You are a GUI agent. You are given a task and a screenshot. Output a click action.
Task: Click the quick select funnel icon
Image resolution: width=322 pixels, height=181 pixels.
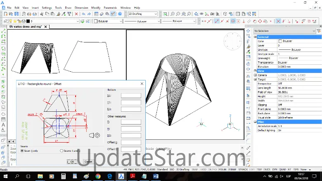pos(319,31)
